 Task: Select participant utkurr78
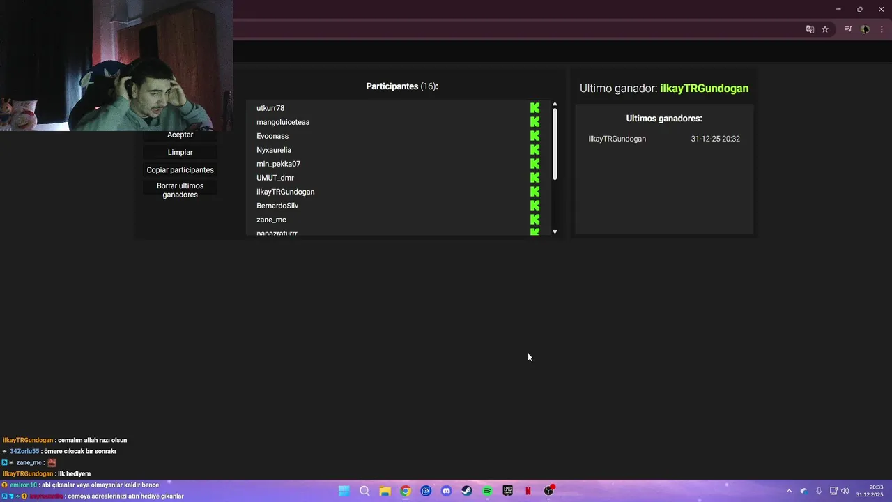(270, 108)
